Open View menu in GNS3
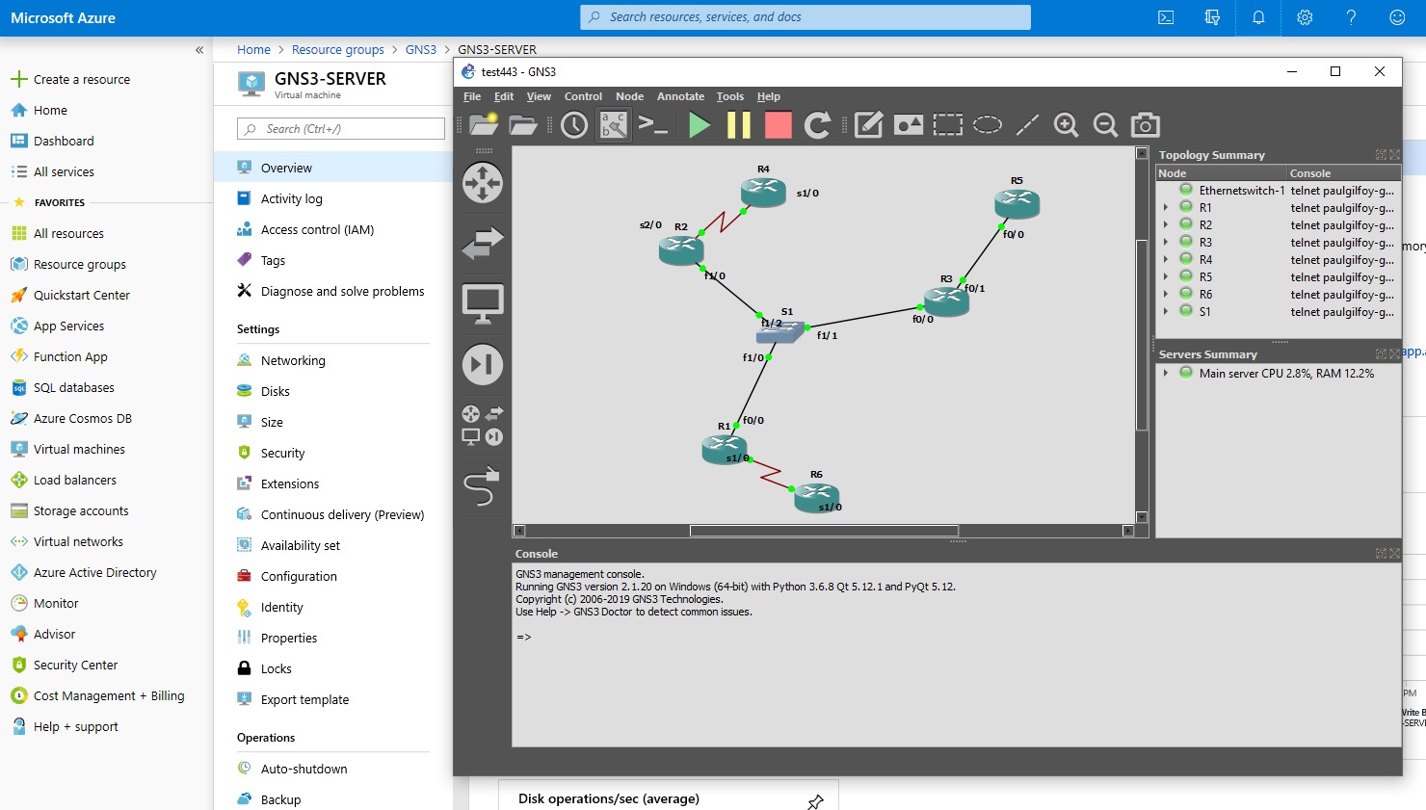The image size is (1426, 810). click(x=539, y=96)
